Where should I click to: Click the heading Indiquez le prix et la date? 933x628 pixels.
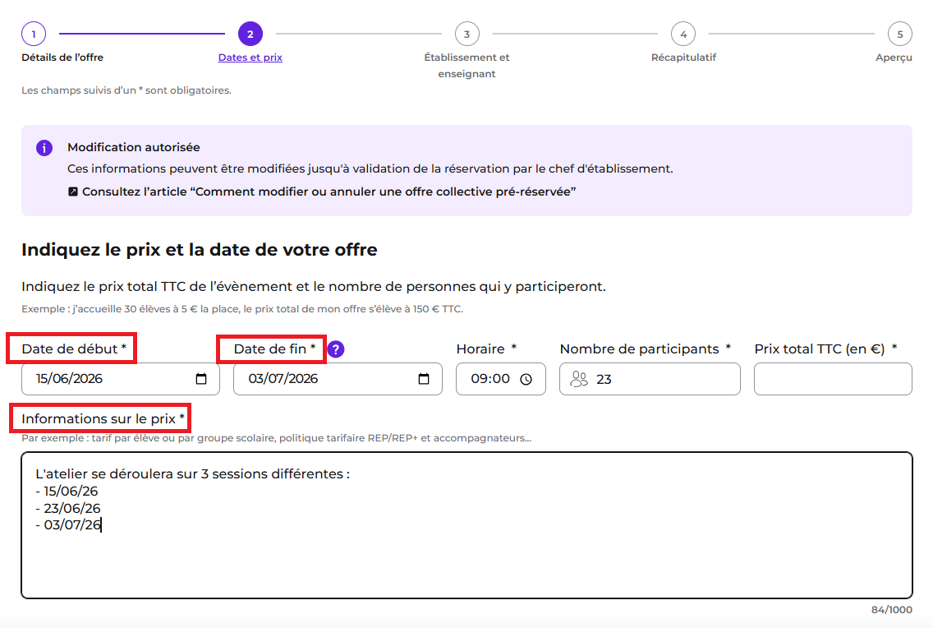200,249
